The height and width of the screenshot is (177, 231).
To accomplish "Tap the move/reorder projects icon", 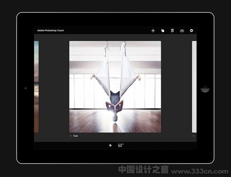I will click(153, 31).
